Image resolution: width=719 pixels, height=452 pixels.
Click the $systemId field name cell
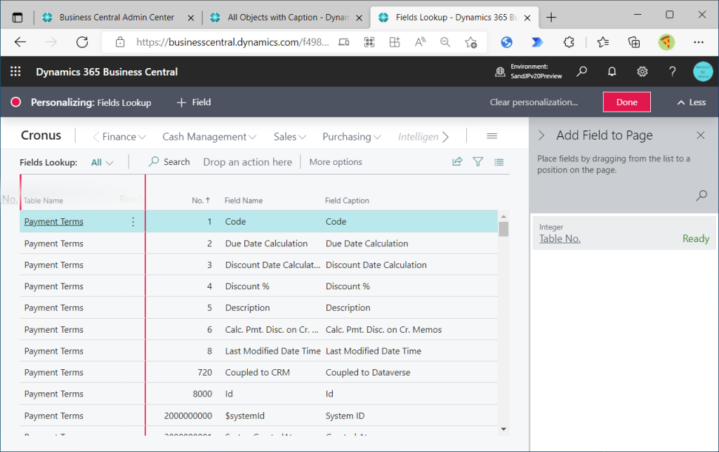click(x=244, y=416)
